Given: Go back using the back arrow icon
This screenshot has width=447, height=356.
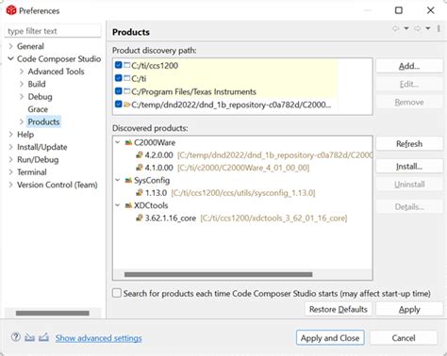Looking at the screenshot, I should (395, 28).
